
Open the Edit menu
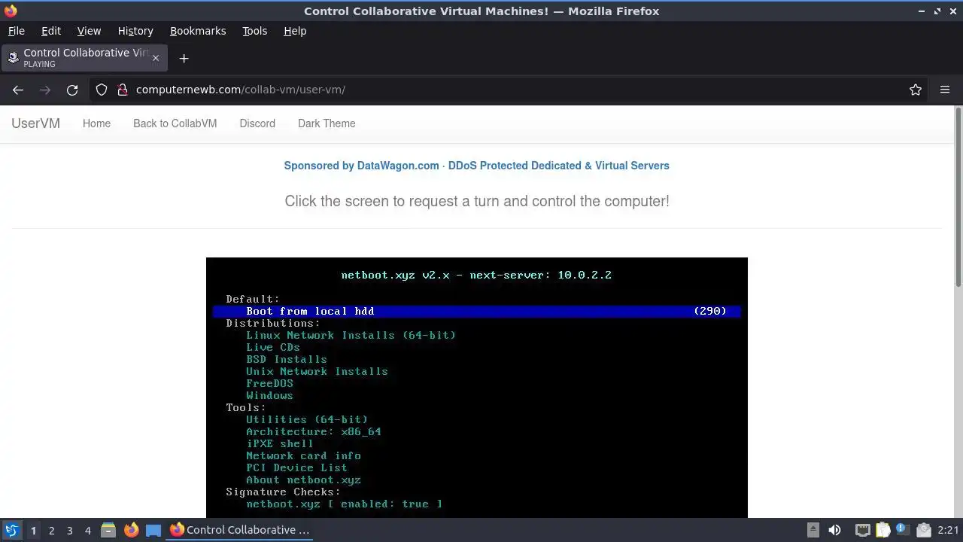51,31
